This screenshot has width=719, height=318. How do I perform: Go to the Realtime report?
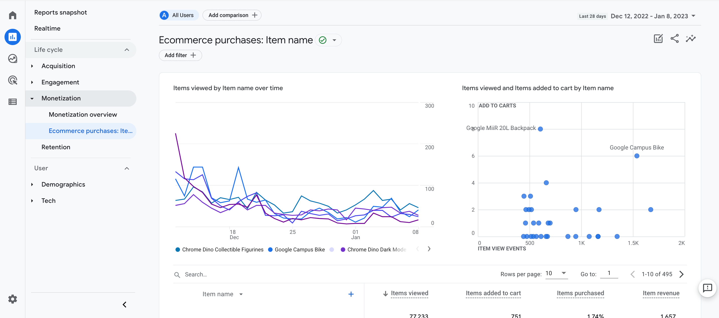[x=47, y=28]
